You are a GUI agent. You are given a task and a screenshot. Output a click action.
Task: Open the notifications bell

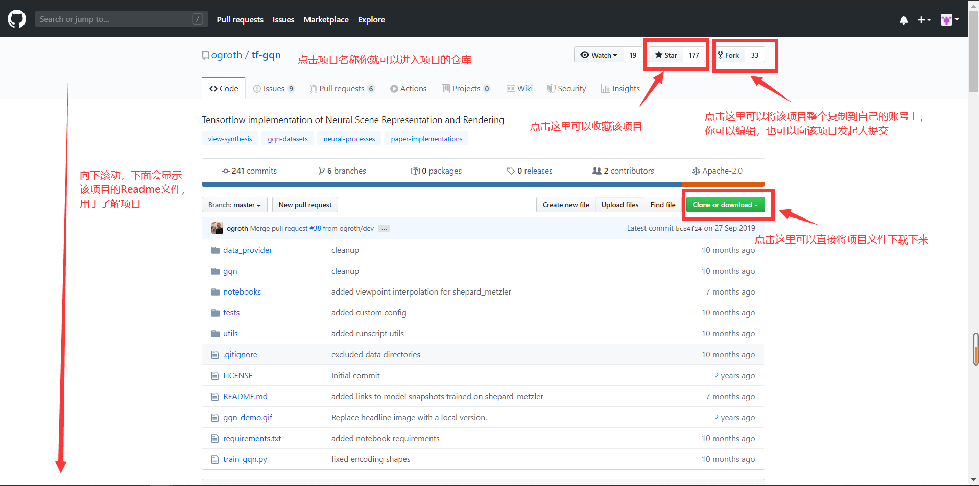click(x=903, y=20)
